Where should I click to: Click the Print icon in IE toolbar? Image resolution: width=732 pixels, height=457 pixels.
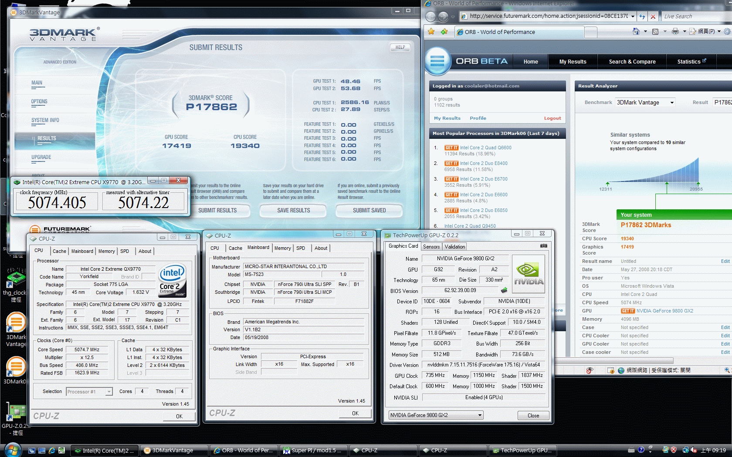(x=675, y=31)
